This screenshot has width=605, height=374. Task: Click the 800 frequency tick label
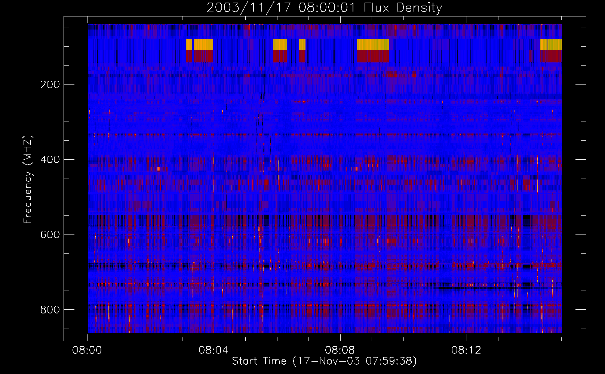[x=50, y=310]
